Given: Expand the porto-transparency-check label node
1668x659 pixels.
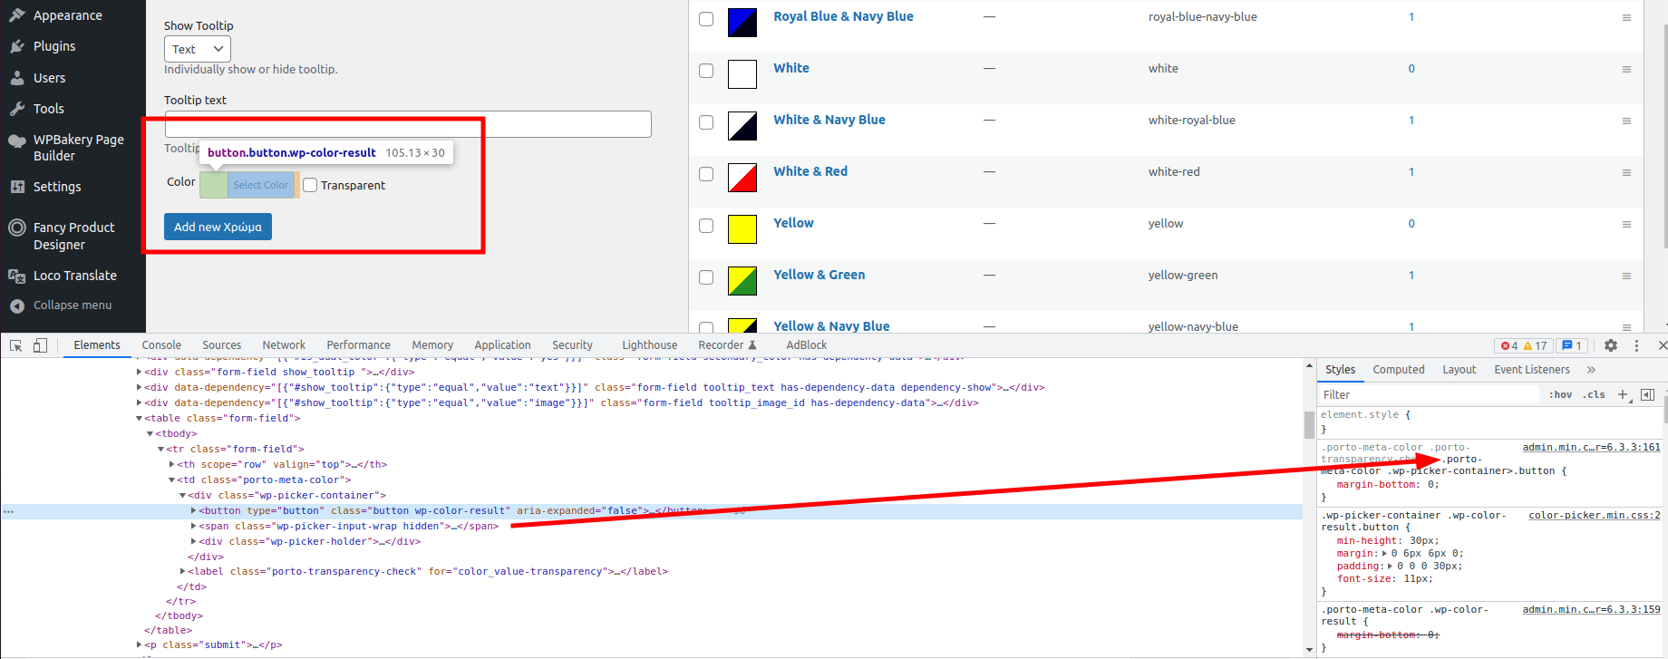Looking at the screenshot, I should click(183, 571).
